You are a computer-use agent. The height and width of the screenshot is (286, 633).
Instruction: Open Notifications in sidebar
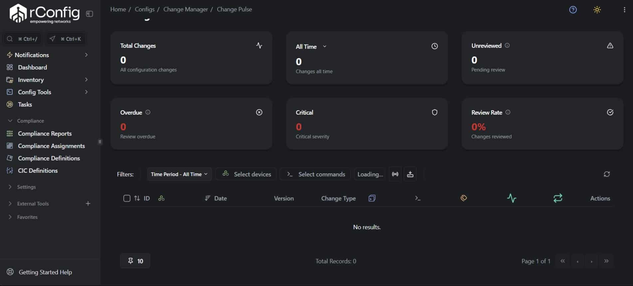pos(32,55)
